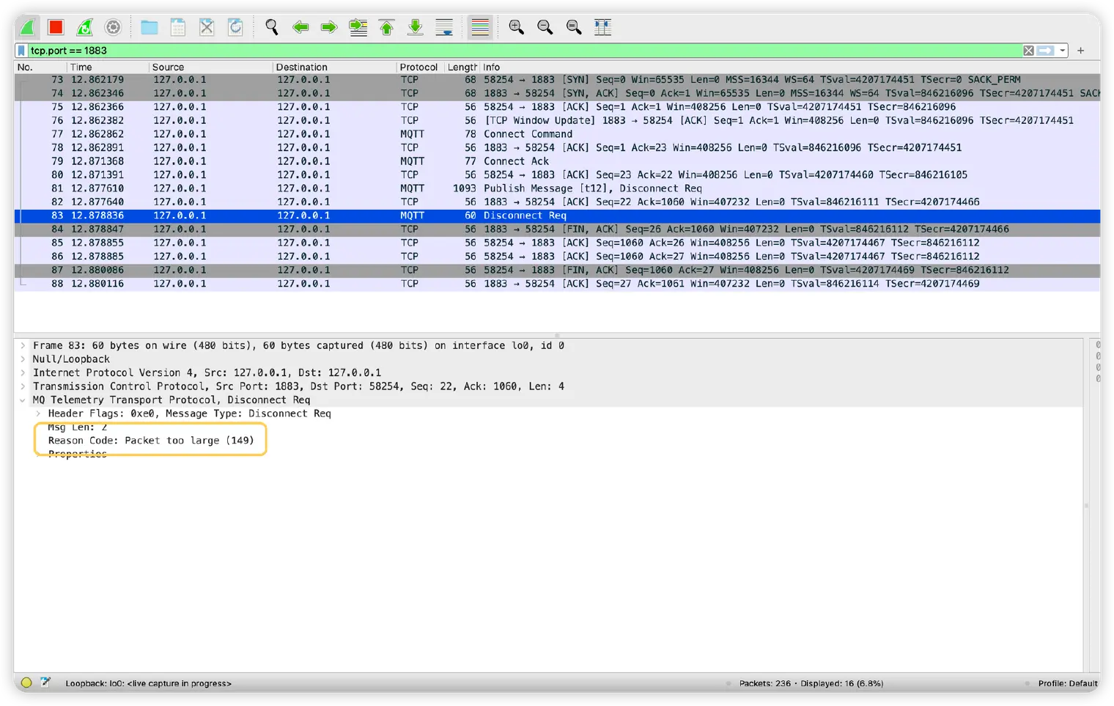Sort by Source column header
This screenshot has width=1114, height=706.
point(211,67)
